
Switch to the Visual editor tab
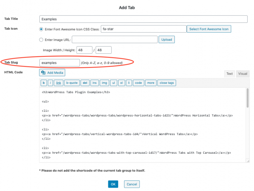243,73
